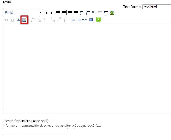Click the green play media button
Screen dimensions: 171x140
click(98, 20)
